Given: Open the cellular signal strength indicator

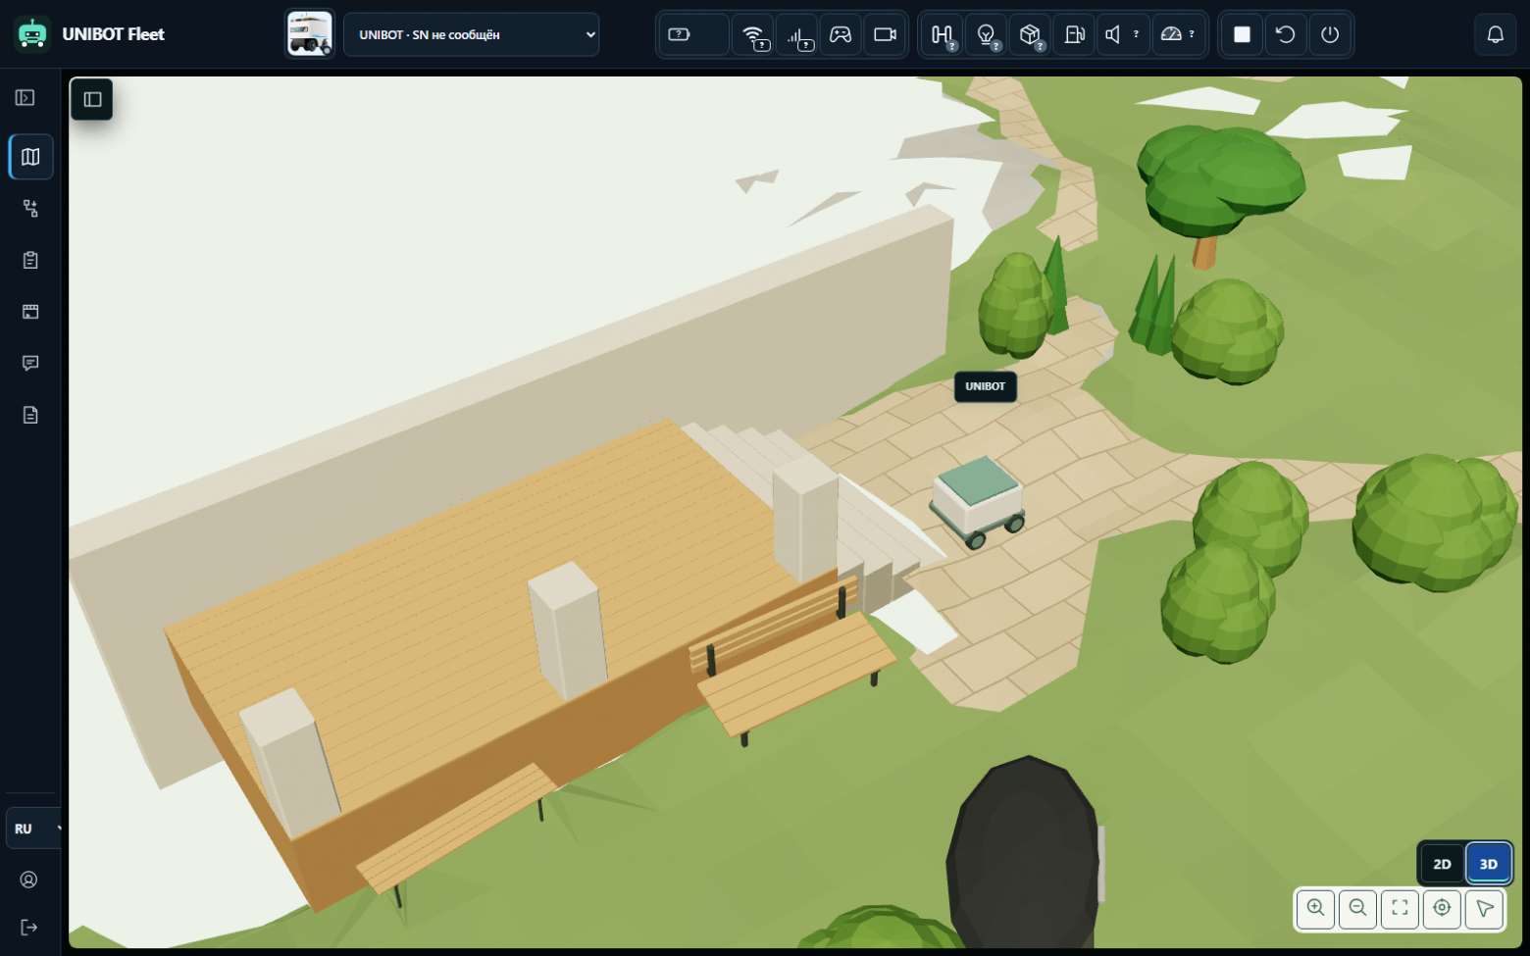Looking at the screenshot, I should coord(797,35).
